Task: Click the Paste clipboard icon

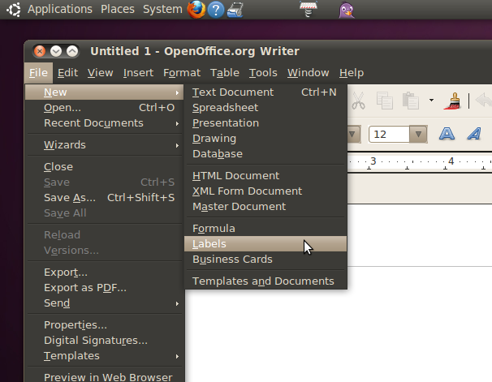Action: point(411,101)
